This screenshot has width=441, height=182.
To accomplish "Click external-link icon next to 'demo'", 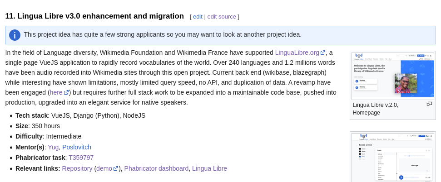I will [116, 168].
